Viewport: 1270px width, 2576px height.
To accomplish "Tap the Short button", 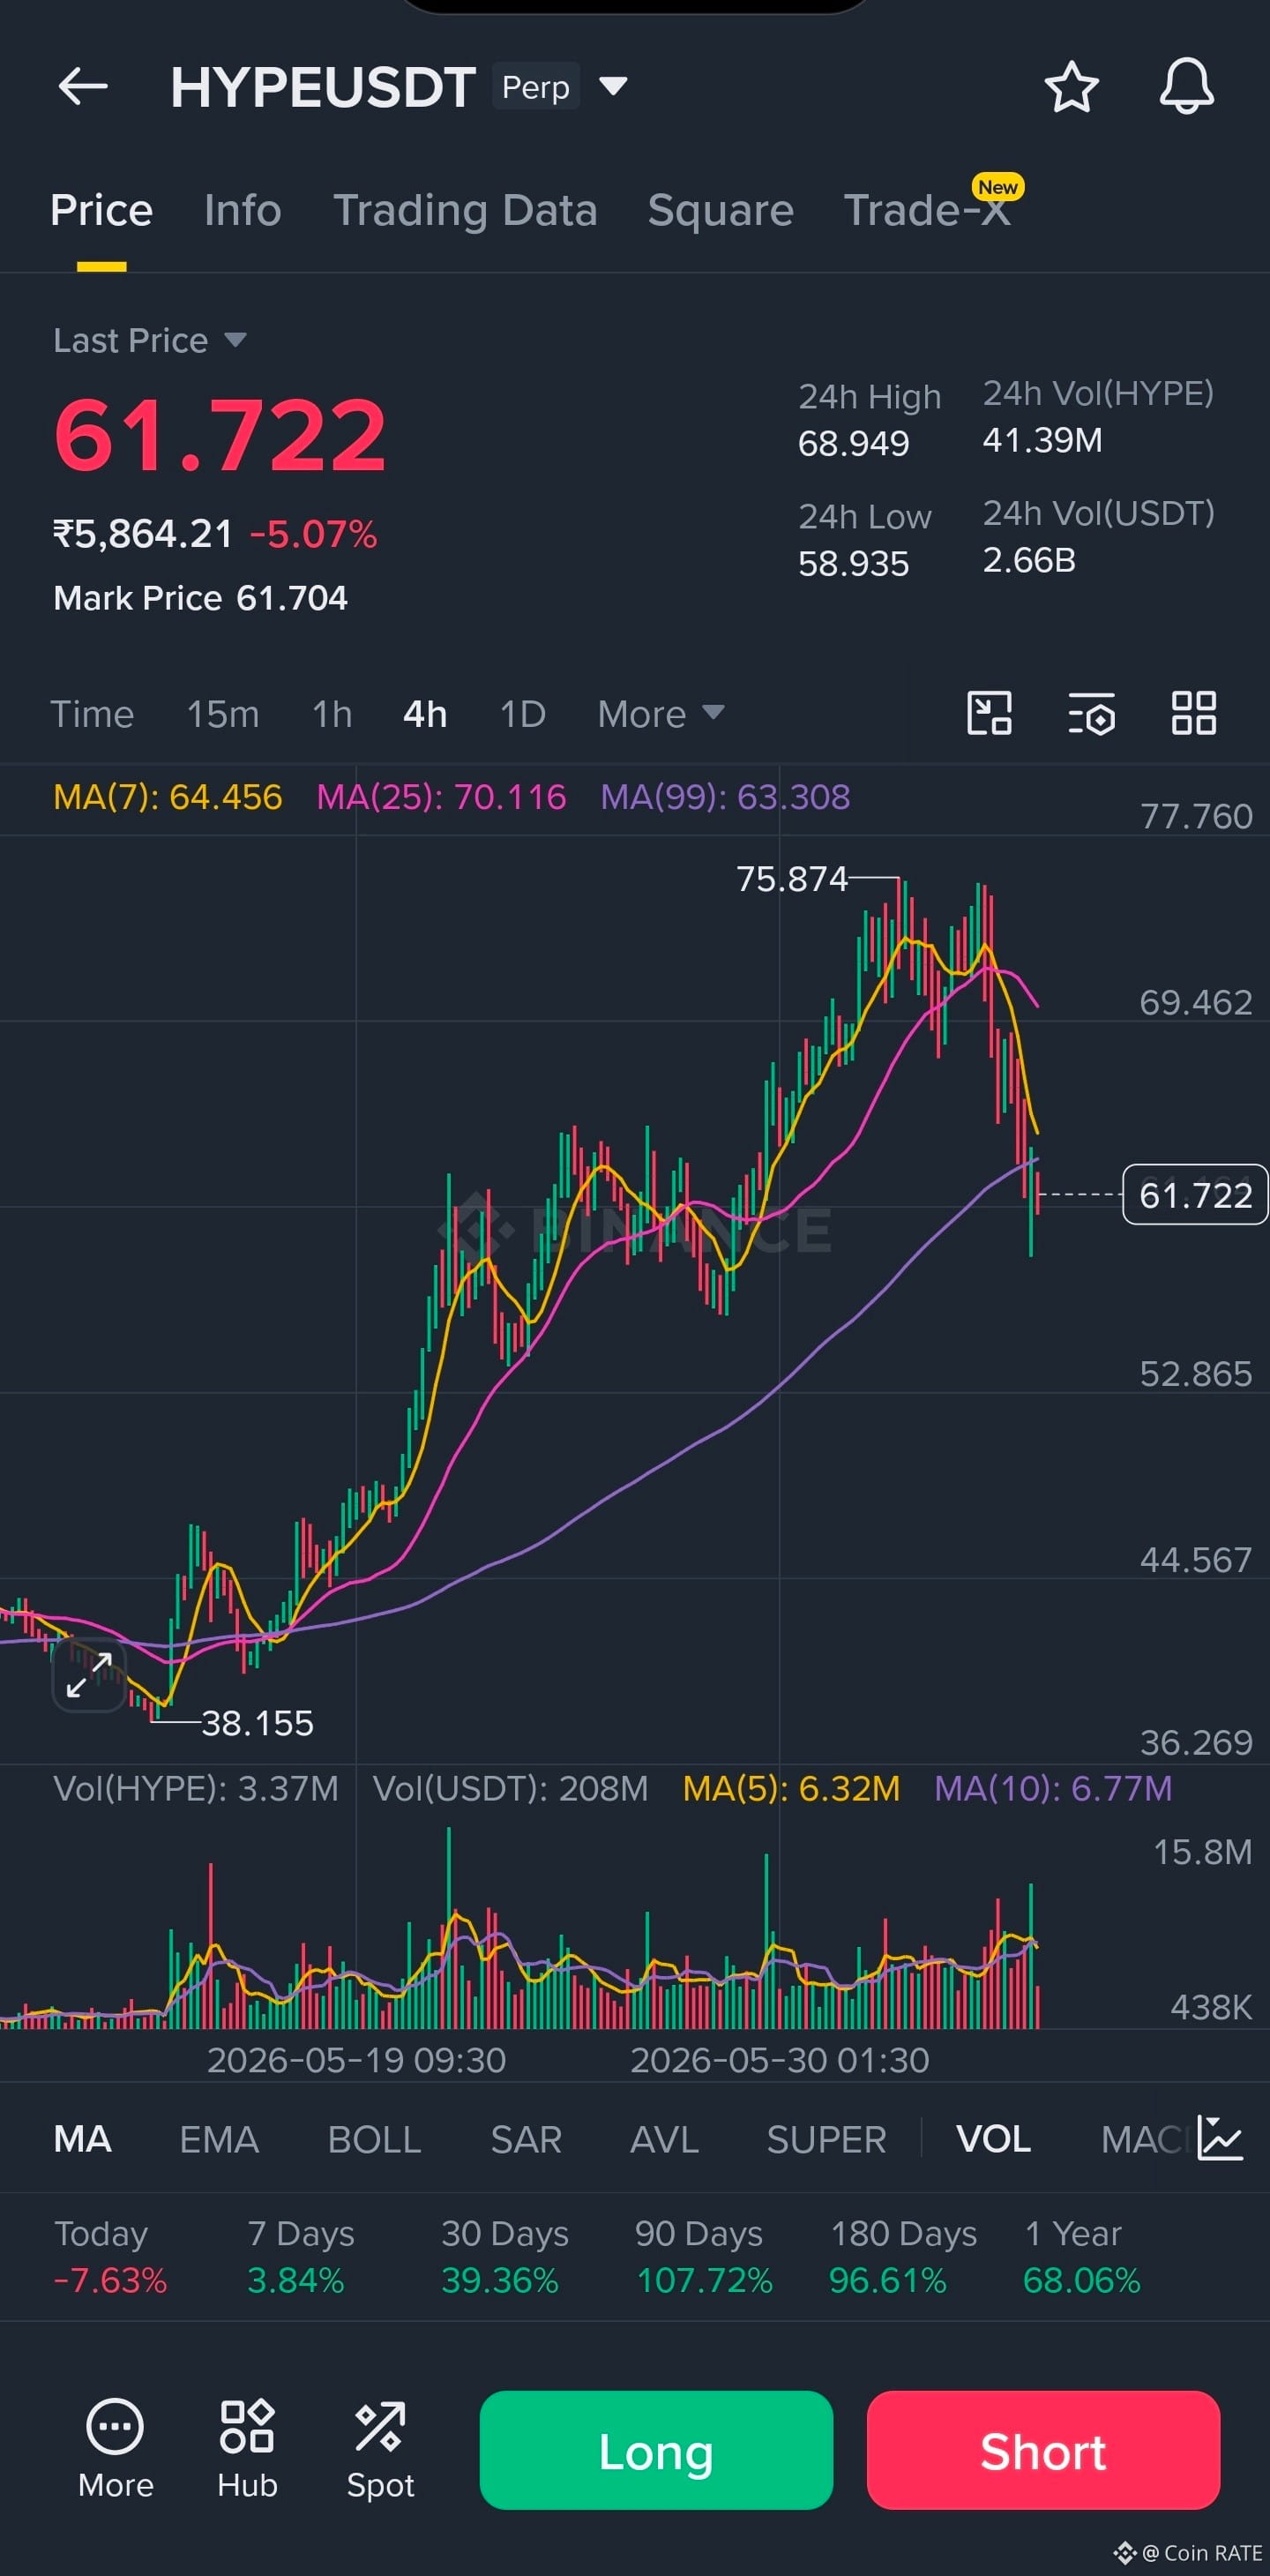I will [1043, 2450].
